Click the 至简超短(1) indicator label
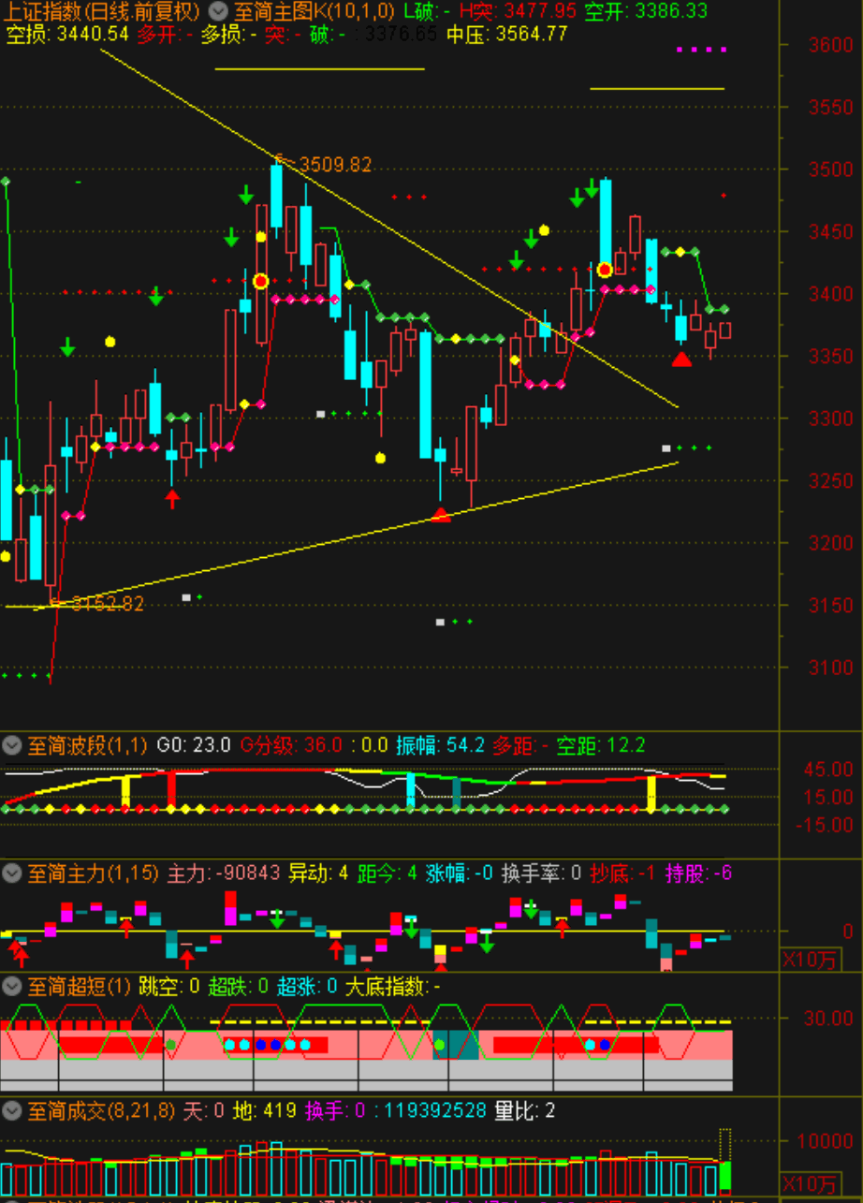 (79, 986)
